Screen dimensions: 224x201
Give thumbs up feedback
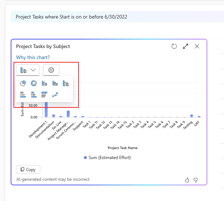click(x=187, y=180)
